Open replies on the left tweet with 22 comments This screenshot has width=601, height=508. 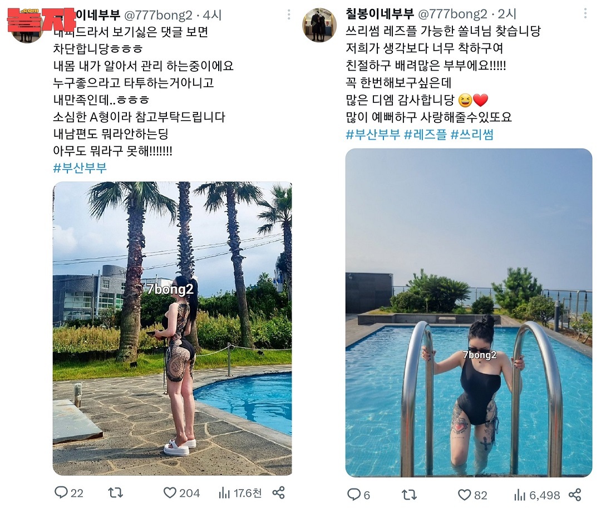69,492
